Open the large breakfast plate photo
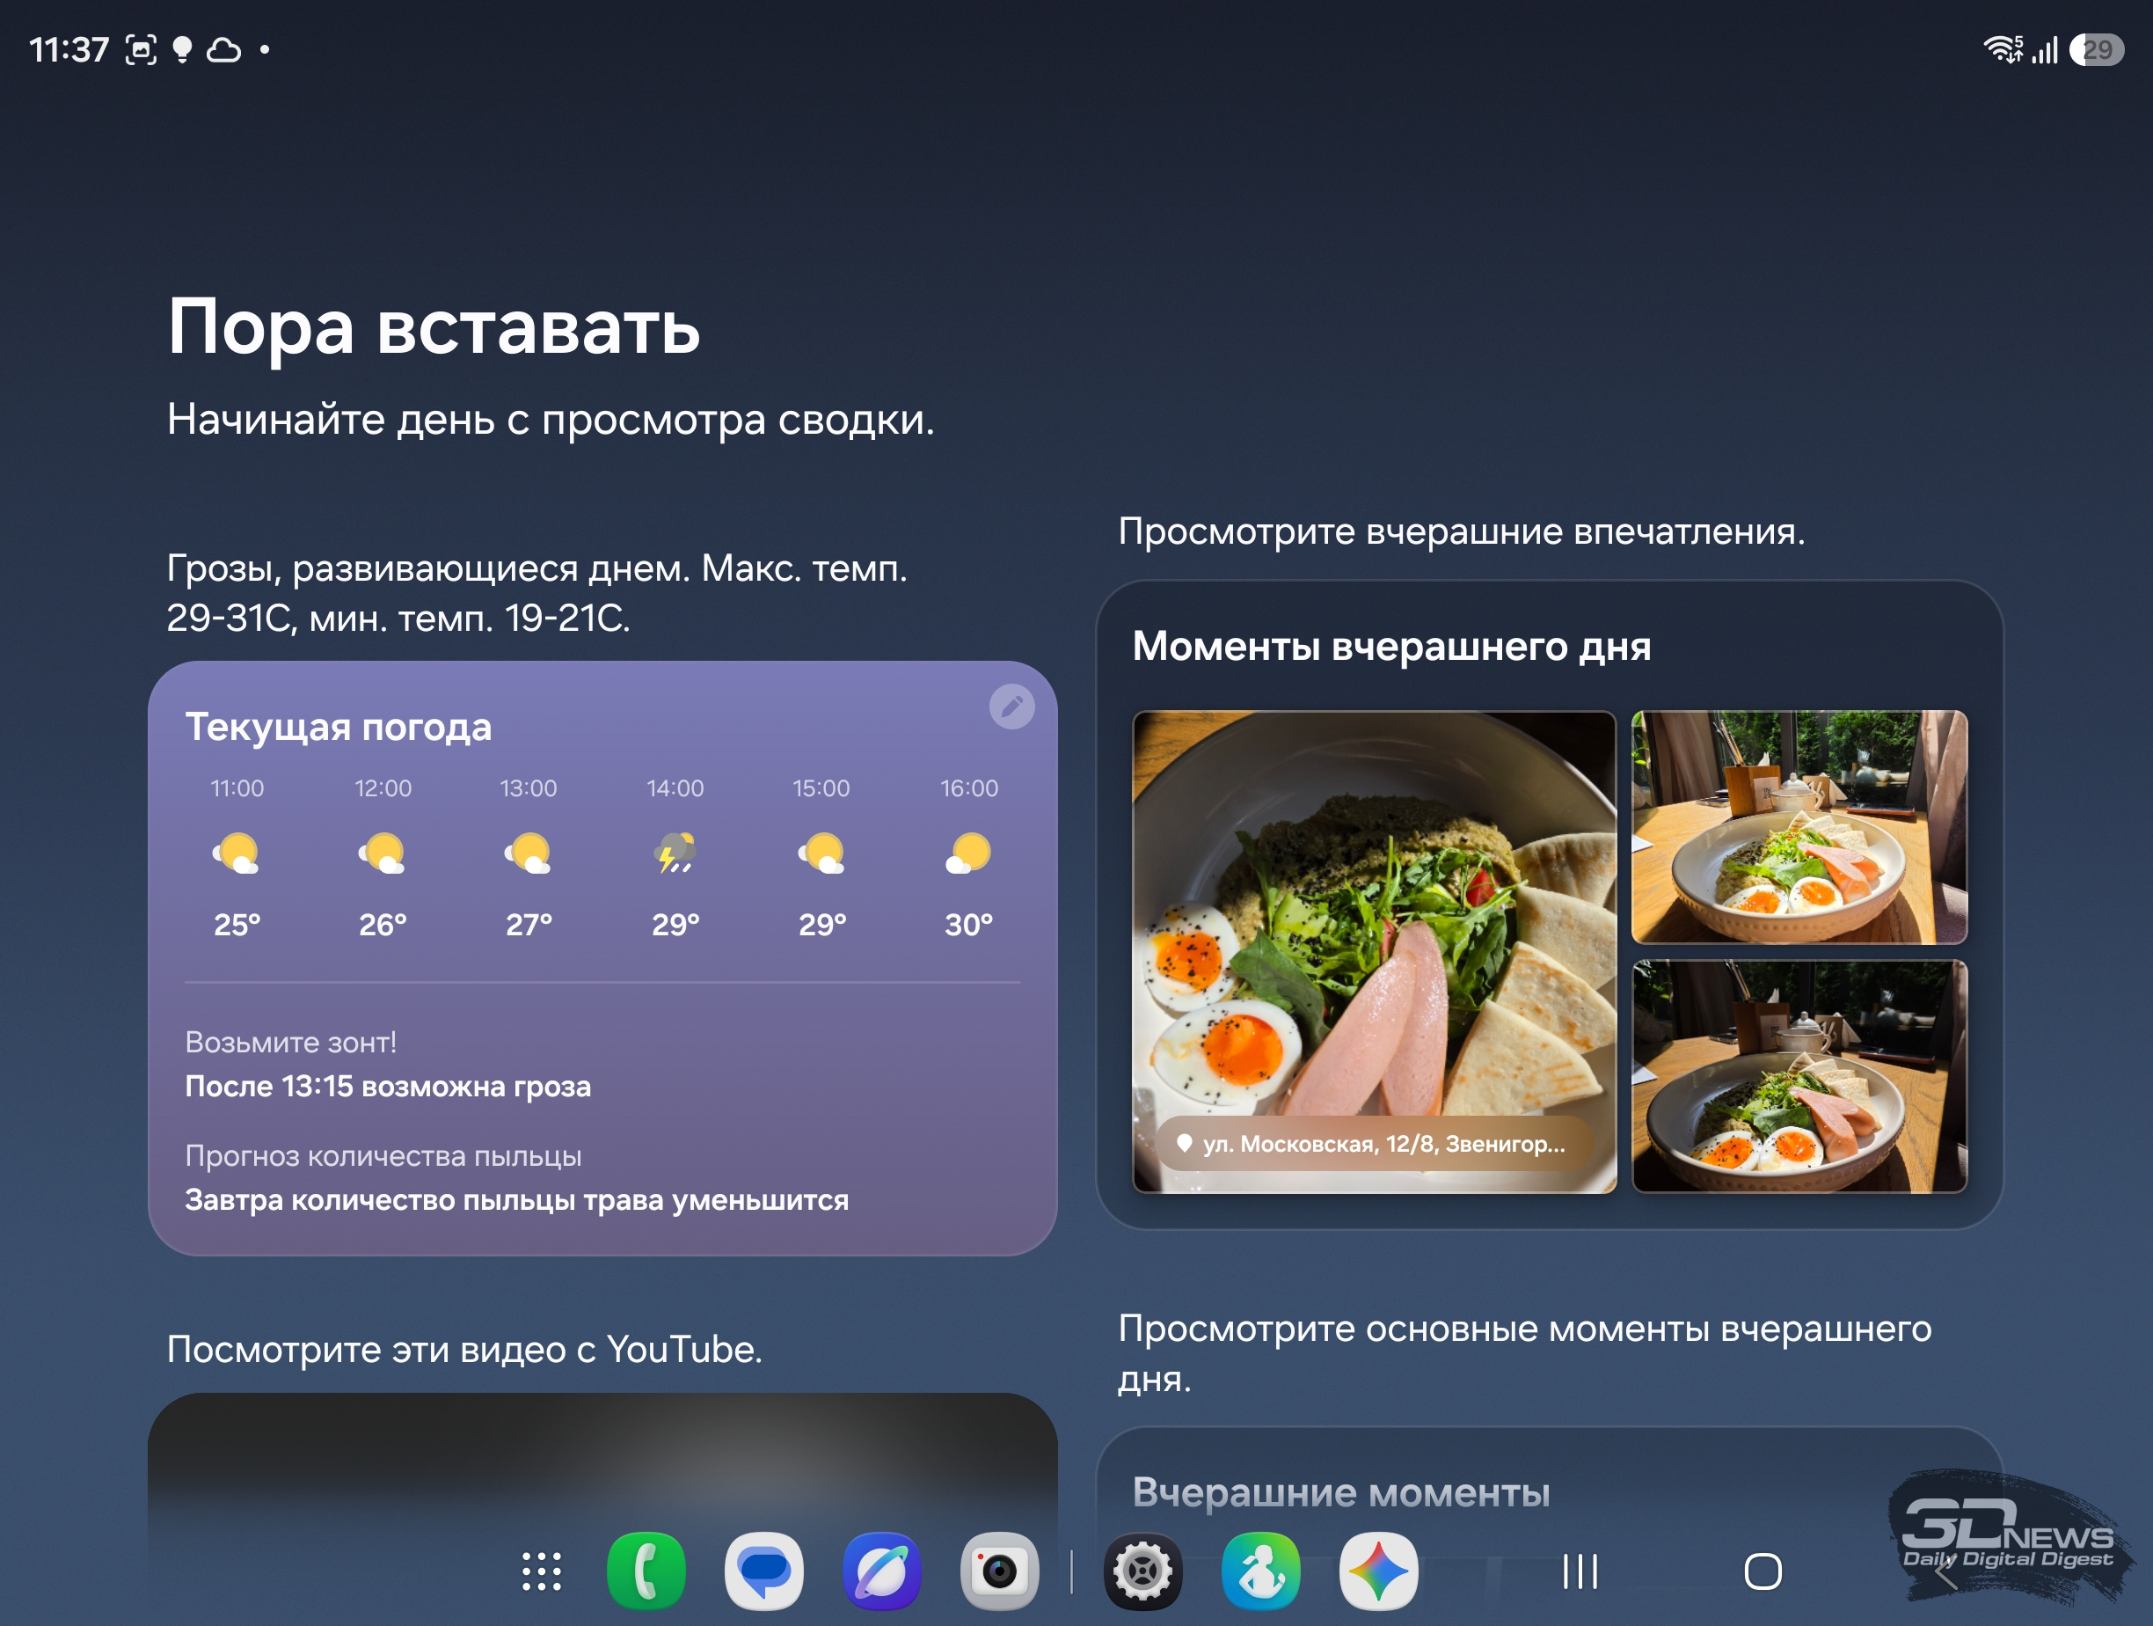 click(1375, 951)
